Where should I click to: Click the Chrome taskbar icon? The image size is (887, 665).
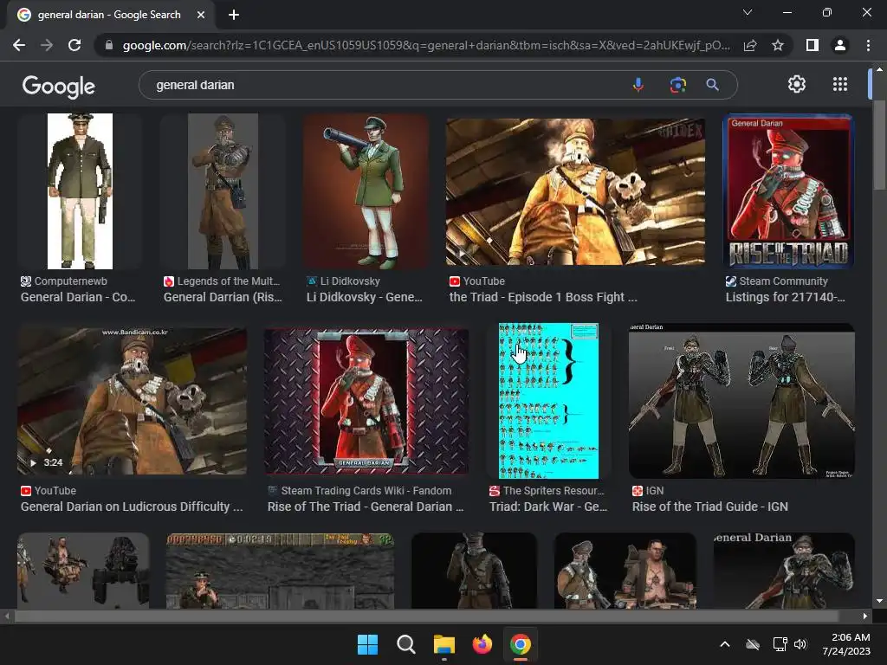521,644
